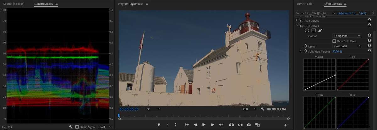Reset the Layout parameter
The image size is (377, 130).
(369, 46)
